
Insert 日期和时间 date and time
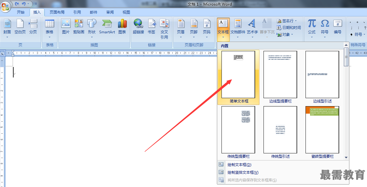tap(289, 27)
